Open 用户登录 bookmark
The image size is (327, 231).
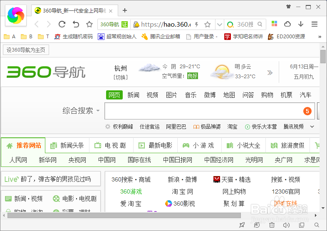(202, 37)
